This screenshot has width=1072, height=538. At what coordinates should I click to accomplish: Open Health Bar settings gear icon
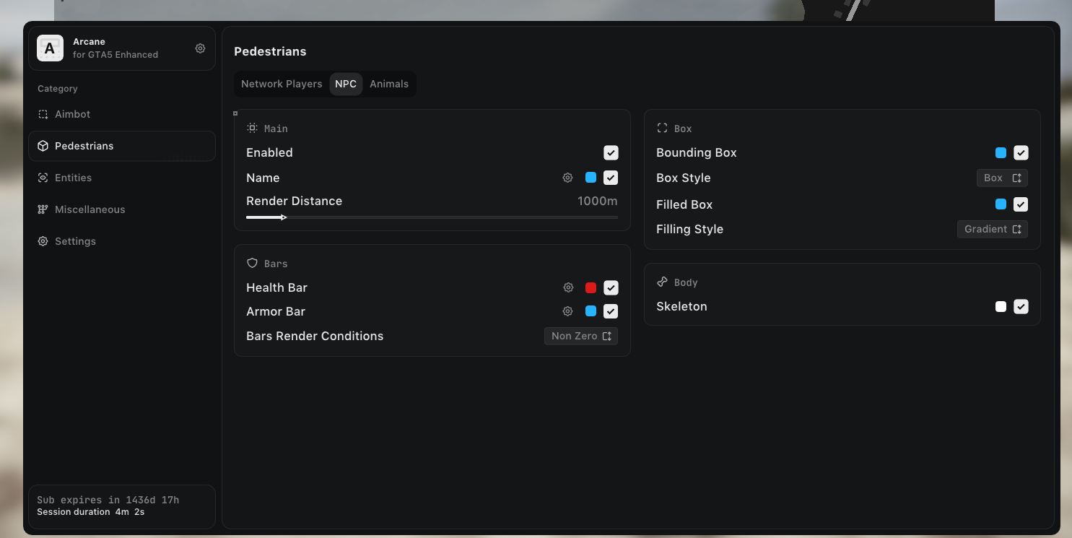568,287
